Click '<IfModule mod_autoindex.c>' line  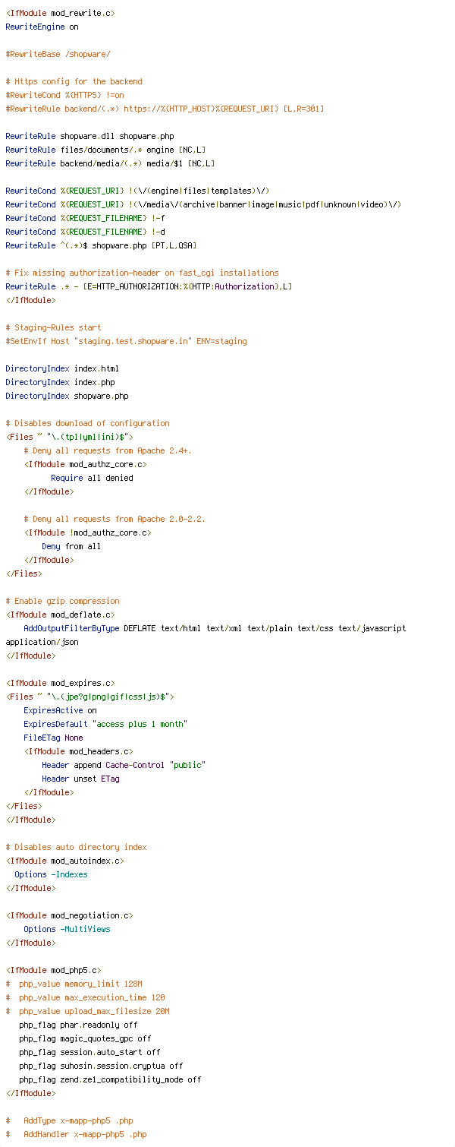click(x=64, y=861)
